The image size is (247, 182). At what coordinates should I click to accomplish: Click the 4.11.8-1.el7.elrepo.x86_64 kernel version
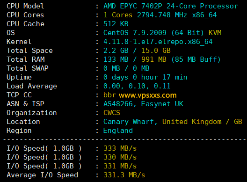click(x=158, y=42)
